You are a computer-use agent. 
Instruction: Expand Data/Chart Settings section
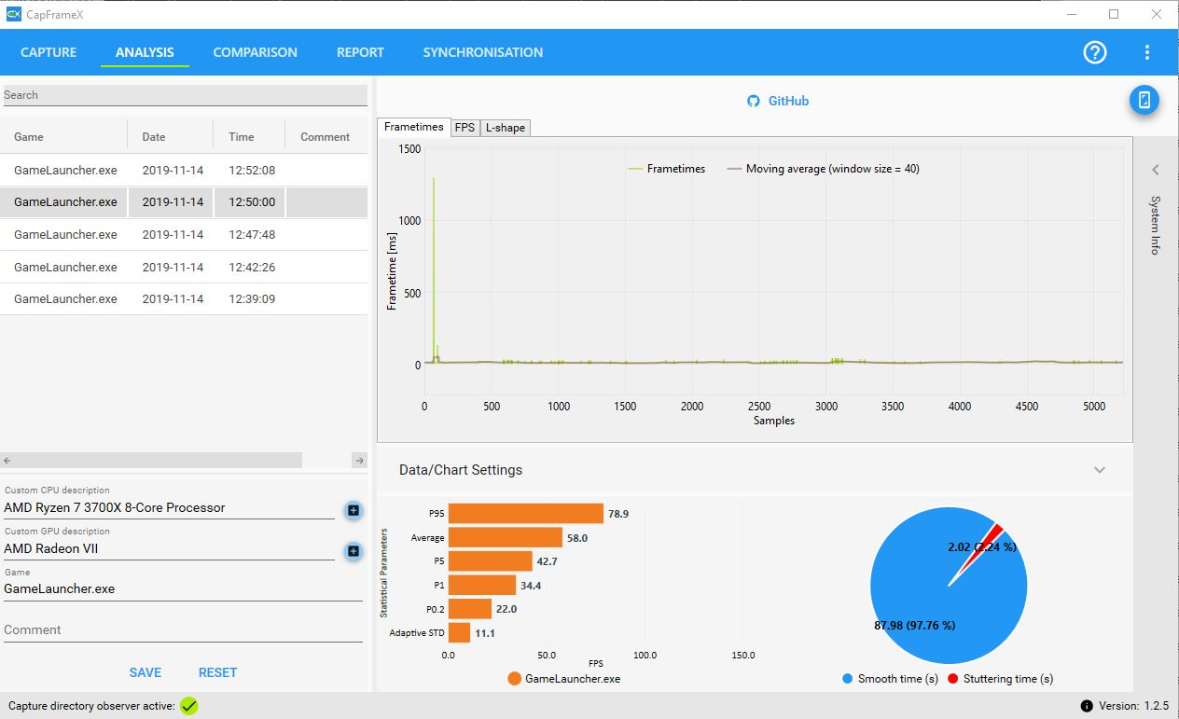point(1100,470)
